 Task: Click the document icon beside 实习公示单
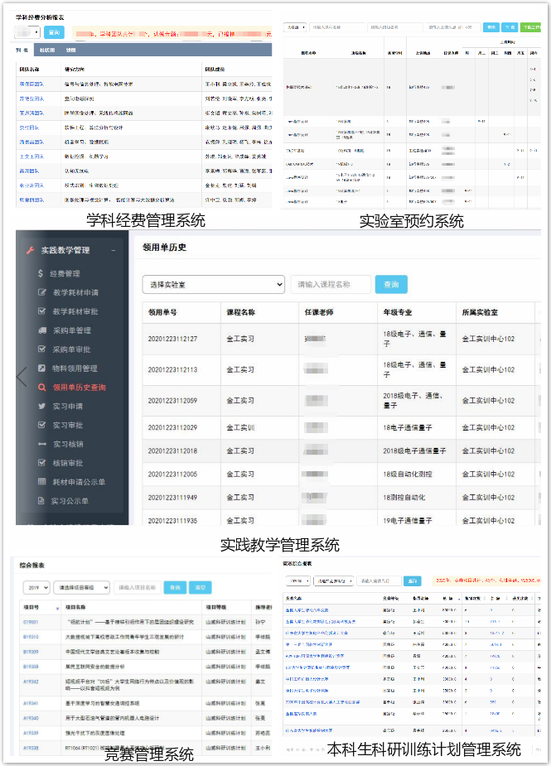41,501
